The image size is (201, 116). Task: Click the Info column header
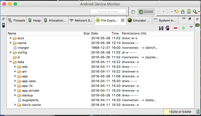click(149, 33)
